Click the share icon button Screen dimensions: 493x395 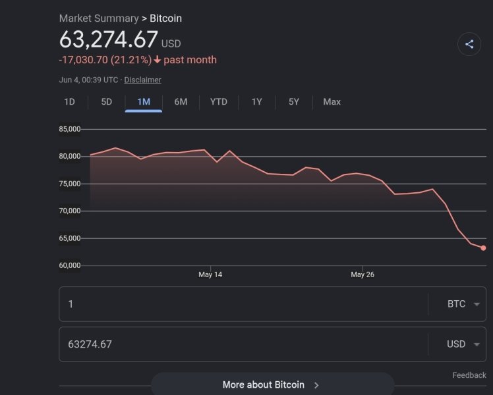click(x=469, y=44)
